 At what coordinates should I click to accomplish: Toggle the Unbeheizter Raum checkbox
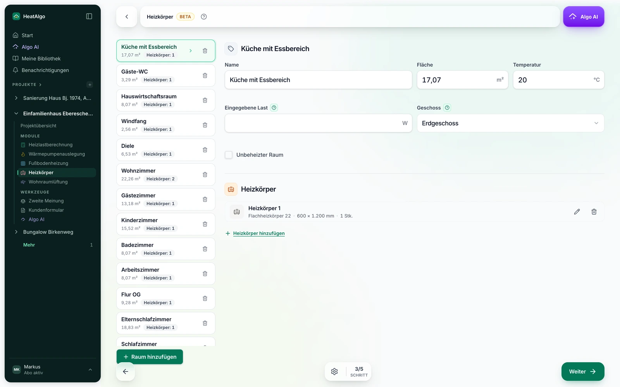(229, 155)
